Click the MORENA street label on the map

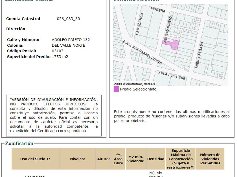[x=158, y=10]
